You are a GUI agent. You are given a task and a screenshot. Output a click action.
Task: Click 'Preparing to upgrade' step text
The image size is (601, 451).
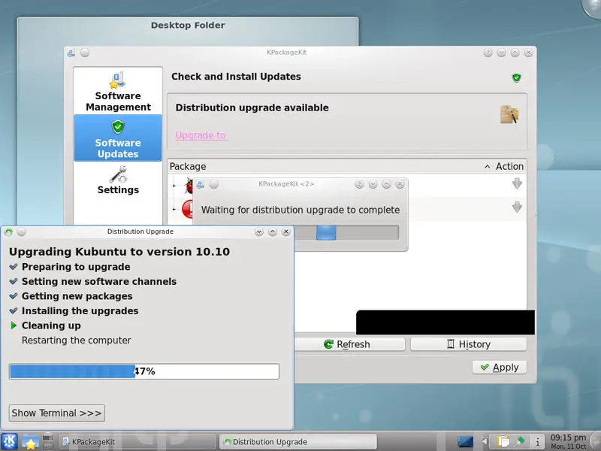[76, 267]
